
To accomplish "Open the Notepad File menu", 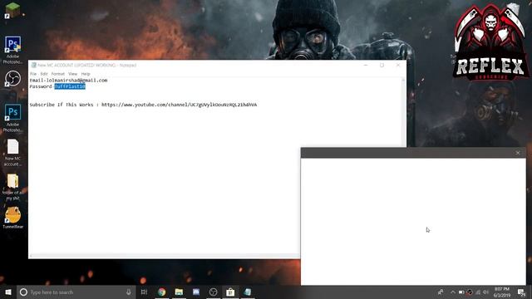I will [33, 74].
